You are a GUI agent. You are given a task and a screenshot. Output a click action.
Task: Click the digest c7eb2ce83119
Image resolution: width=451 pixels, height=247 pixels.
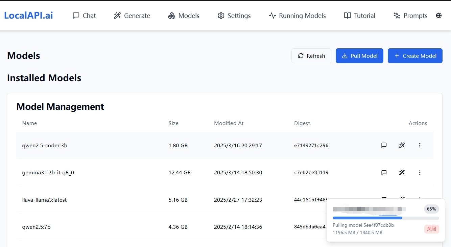point(311,172)
